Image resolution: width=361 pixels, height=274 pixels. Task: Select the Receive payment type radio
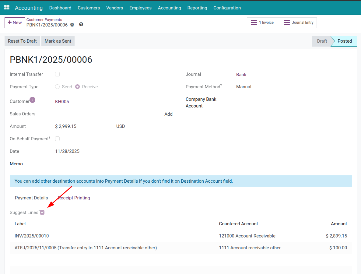(x=78, y=87)
